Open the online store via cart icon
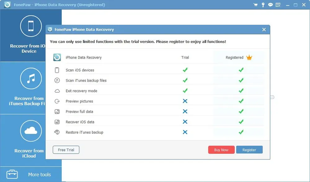Viewport: 310px width, 182px height. point(255,5)
